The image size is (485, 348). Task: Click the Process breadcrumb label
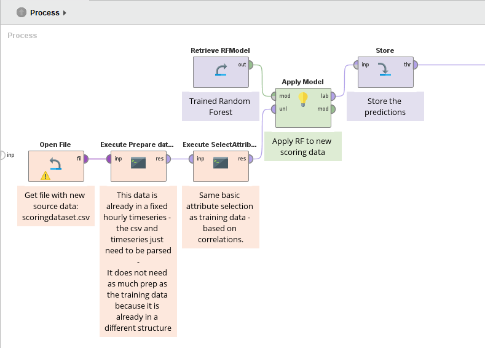tap(44, 13)
